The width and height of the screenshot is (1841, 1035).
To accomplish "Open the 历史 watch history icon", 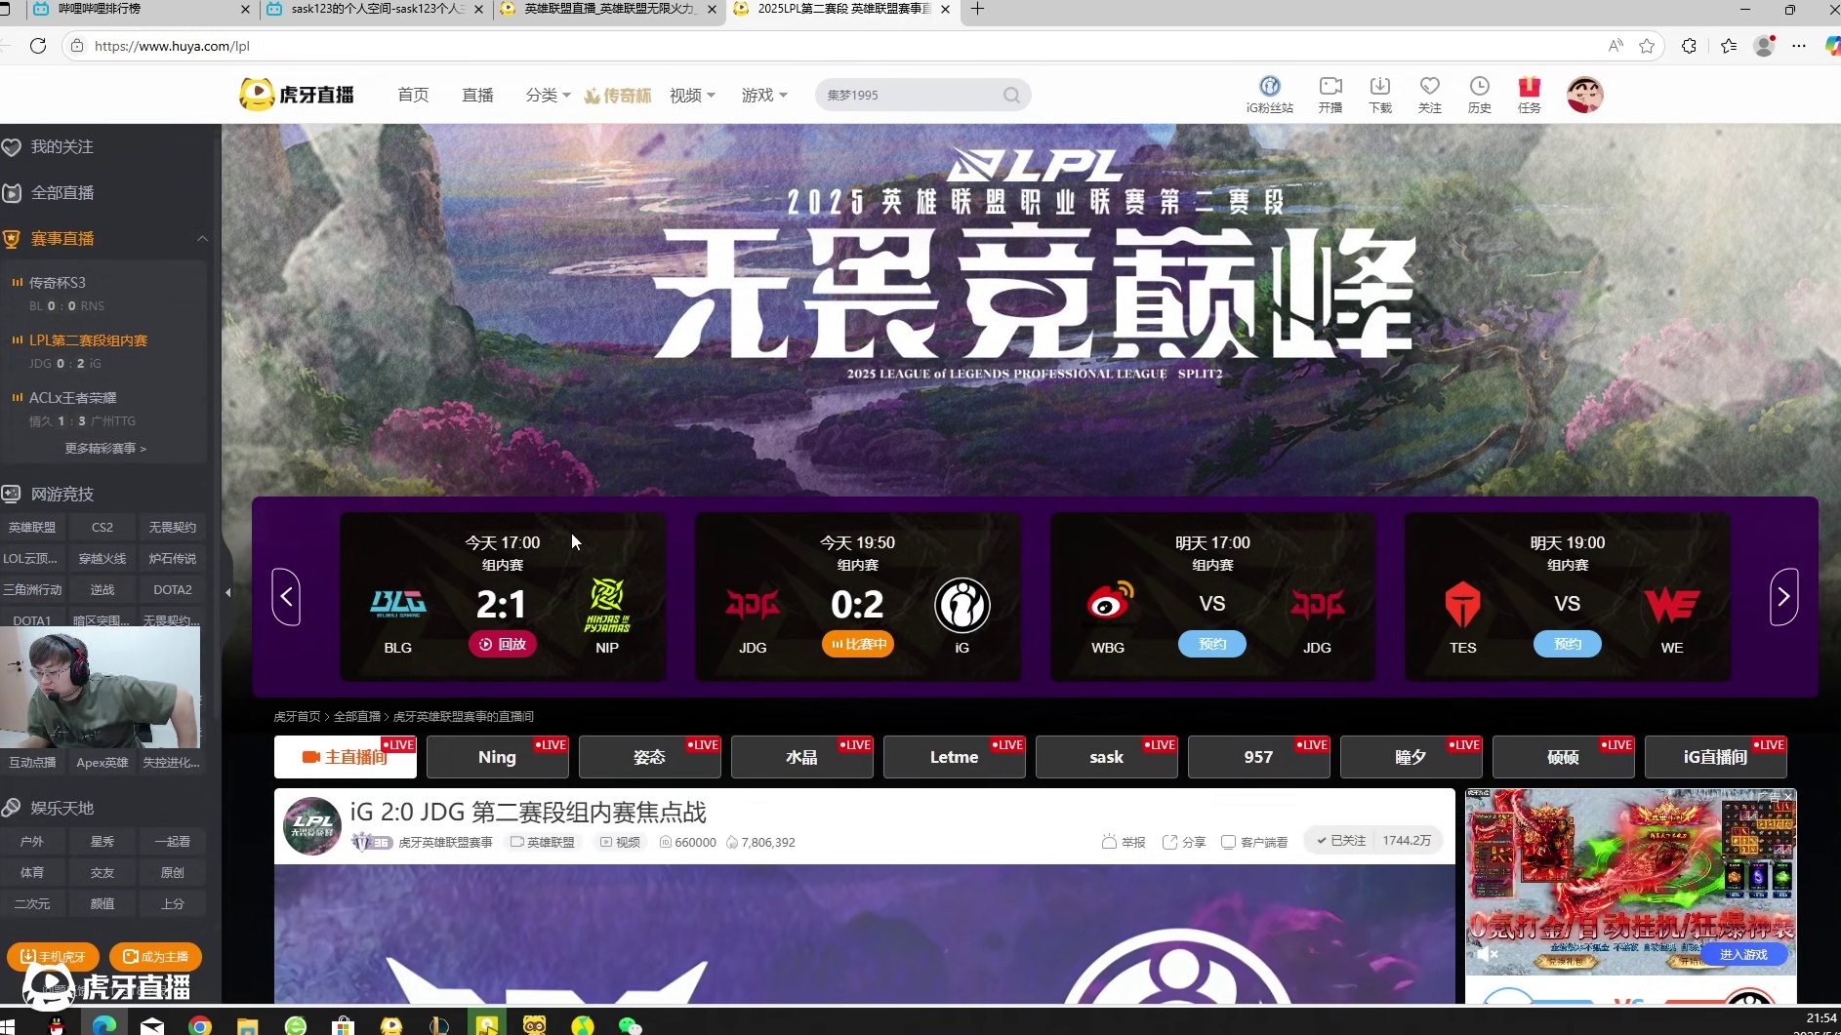I will coord(1479,86).
